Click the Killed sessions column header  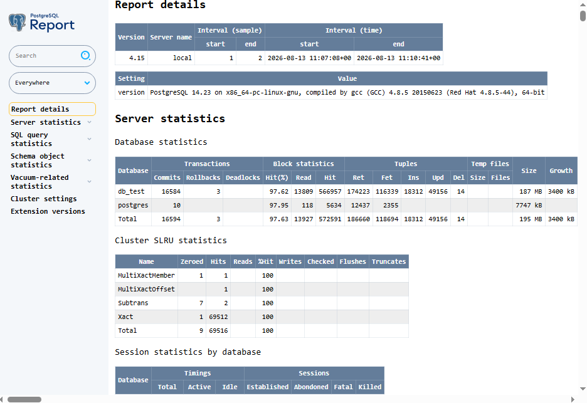coord(370,387)
